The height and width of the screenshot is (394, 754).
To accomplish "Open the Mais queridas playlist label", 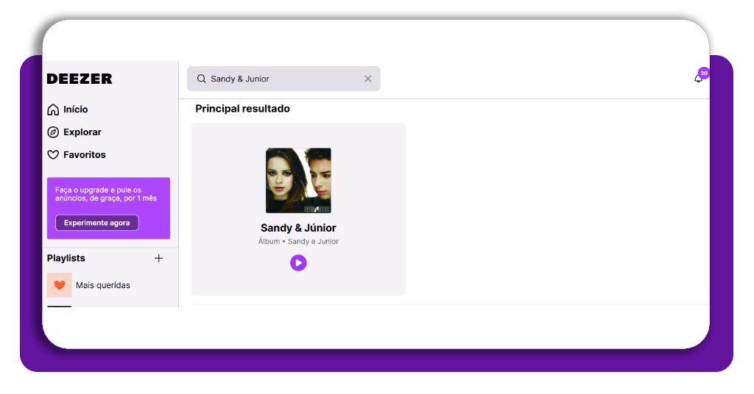I will click(x=103, y=285).
